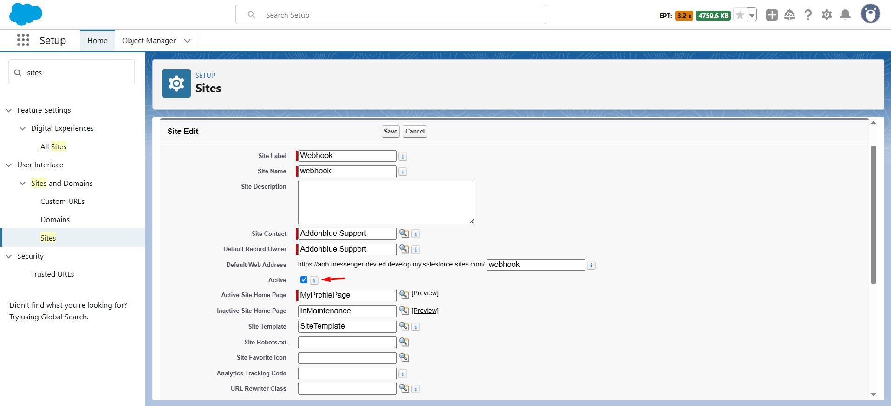The image size is (891, 406).
Task: Open the global actions plus icon
Action: tap(772, 15)
